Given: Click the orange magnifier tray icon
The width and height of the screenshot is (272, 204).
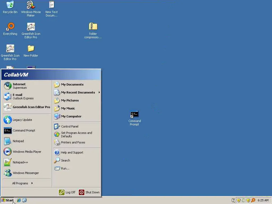Looking at the screenshot, I should (x=253, y=200).
